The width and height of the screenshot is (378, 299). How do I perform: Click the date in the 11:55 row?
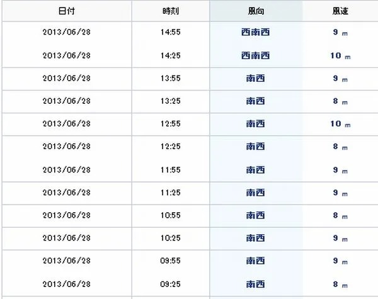67,170
